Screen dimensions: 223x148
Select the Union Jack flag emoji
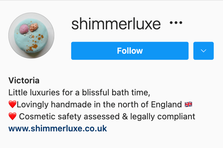tap(188, 104)
